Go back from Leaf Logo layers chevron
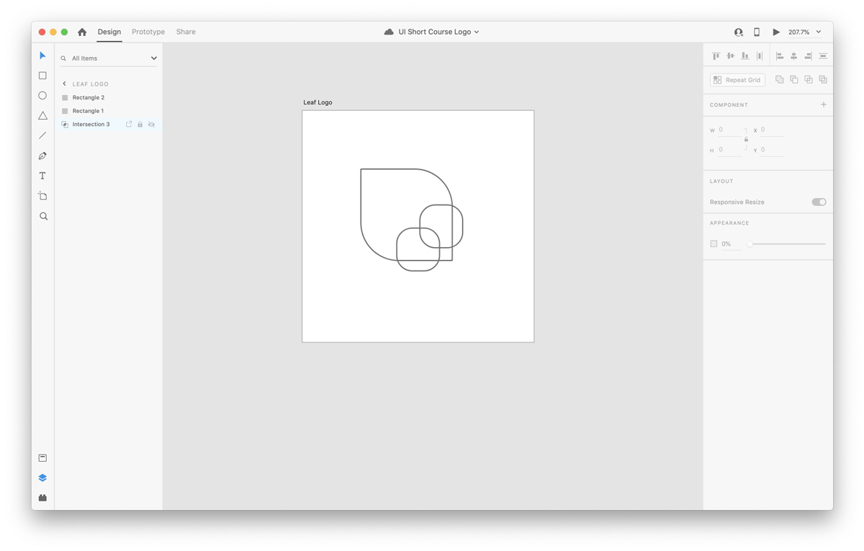Image resolution: width=864 pixels, height=551 pixels. [x=64, y=84]
